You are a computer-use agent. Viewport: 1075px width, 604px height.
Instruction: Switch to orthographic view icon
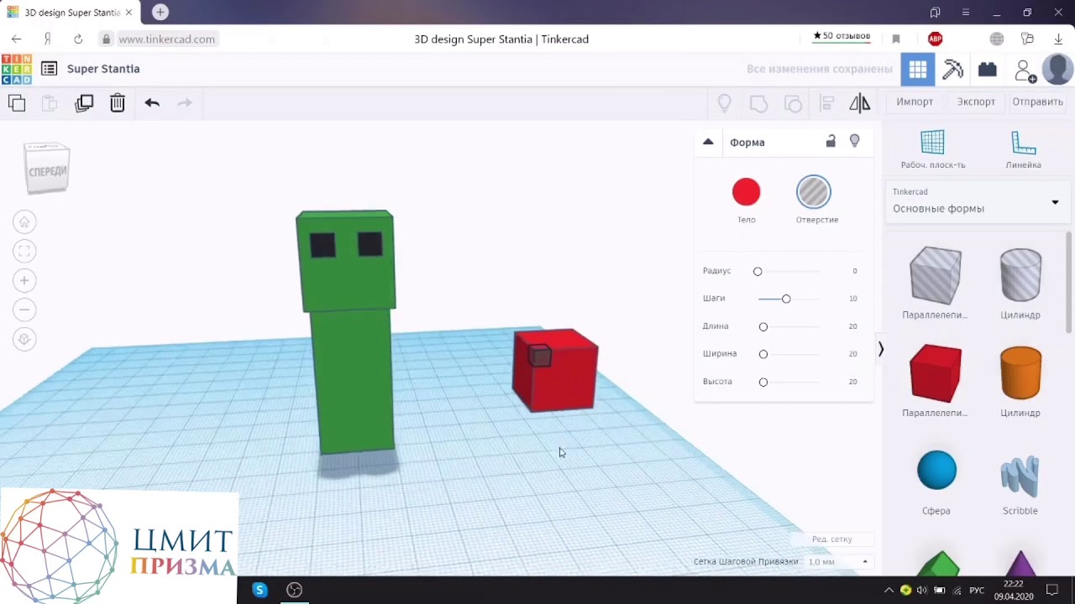coord(24,340)
